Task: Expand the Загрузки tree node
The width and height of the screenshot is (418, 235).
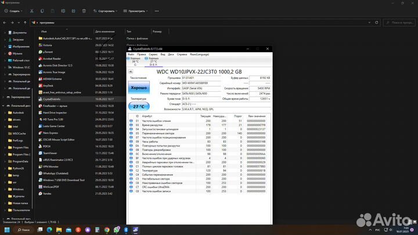Action: [x=5, y=39]
